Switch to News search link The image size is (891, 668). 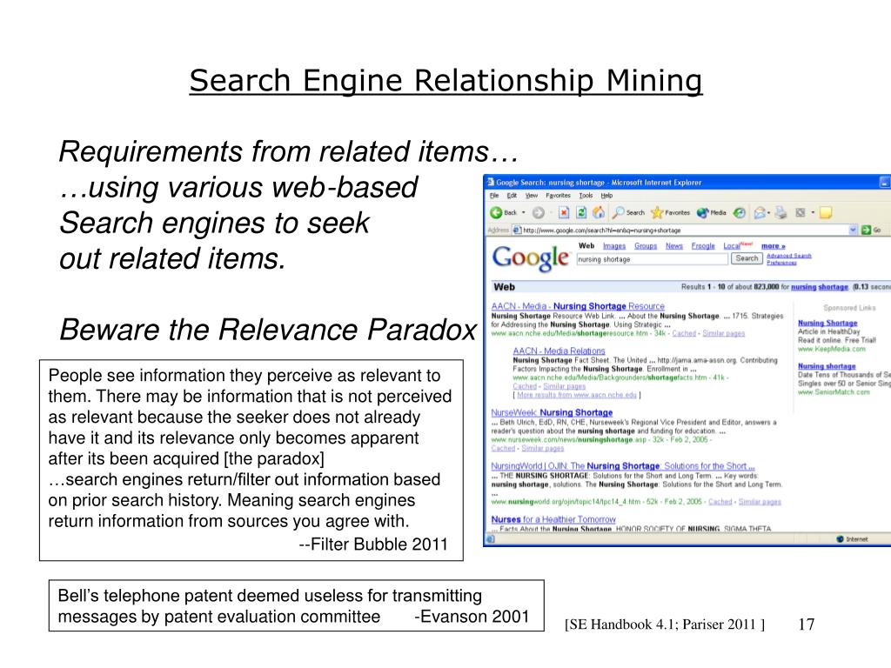pos(674,246)
